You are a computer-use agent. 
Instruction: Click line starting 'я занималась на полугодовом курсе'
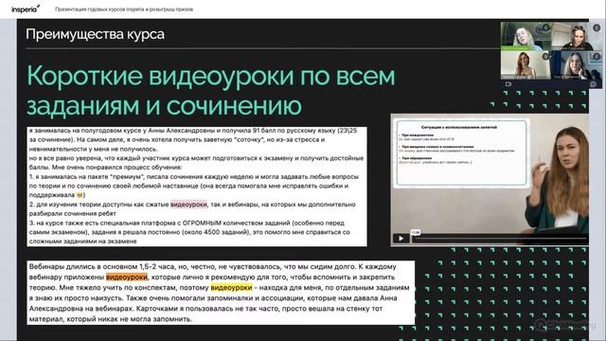pos(193,131)
